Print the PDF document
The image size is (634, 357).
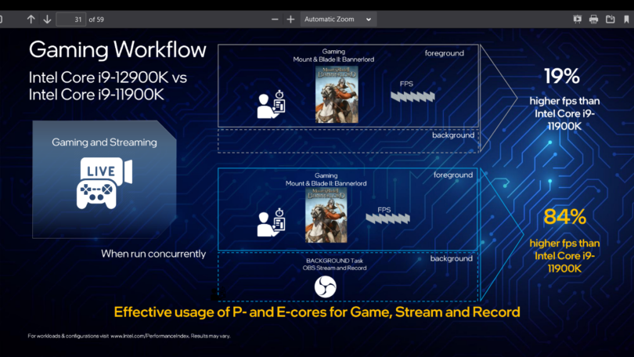[594, 19]
